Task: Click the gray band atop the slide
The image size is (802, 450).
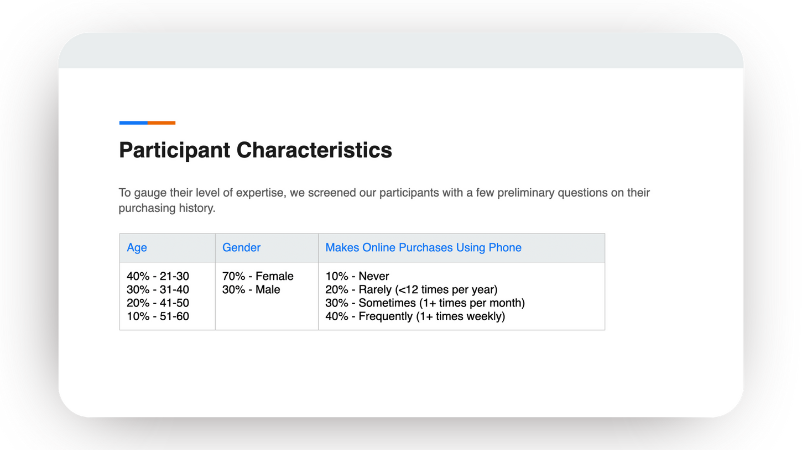Action: coord(401,50)
